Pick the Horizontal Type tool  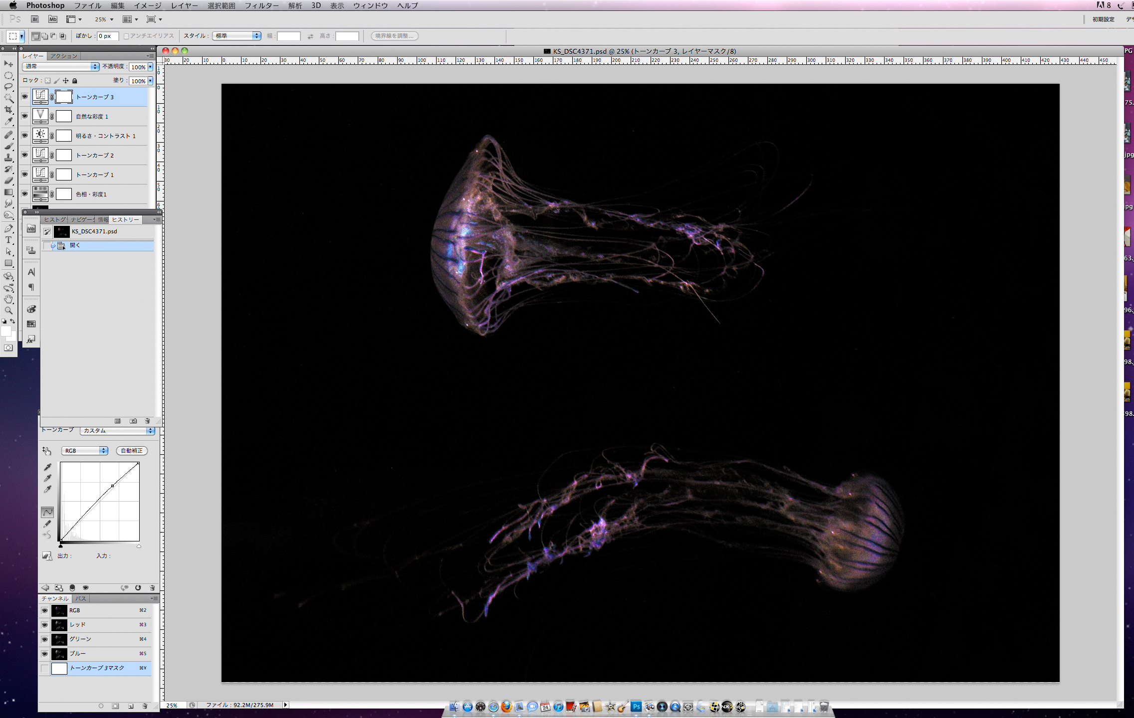coord(8,240)
